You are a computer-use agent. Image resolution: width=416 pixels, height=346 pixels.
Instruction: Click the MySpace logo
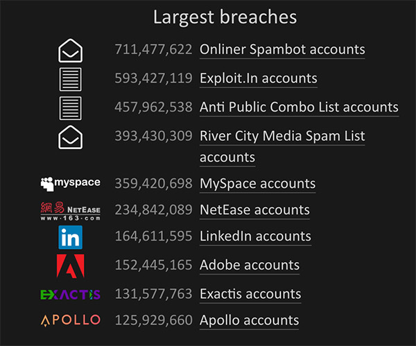click(71, 184)
